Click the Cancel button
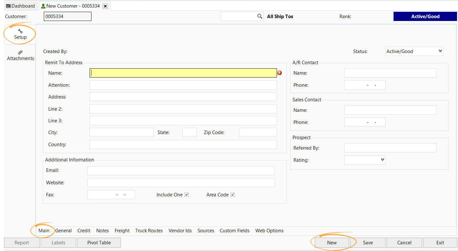458x251 pixels. [x=404, y=243]
